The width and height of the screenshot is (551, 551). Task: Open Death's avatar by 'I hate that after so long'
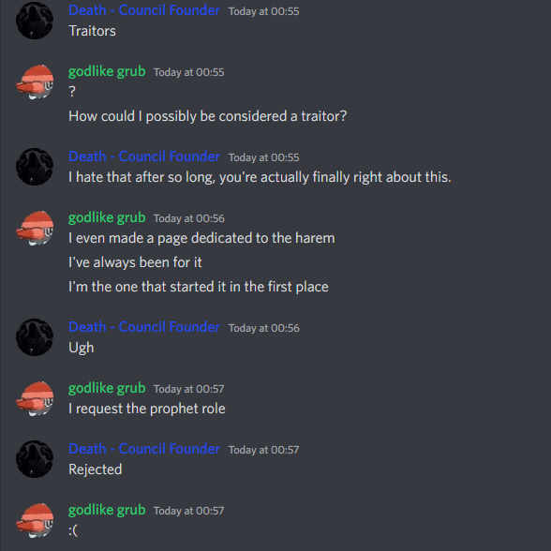click(35, 167)
